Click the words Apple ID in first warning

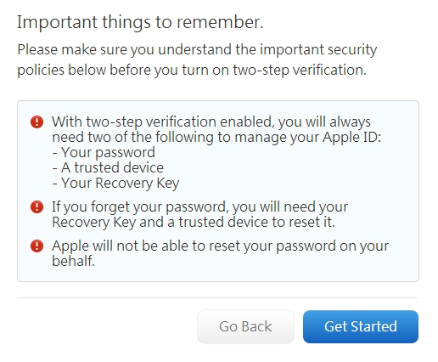pyautogui.click(x=352, y=138)
